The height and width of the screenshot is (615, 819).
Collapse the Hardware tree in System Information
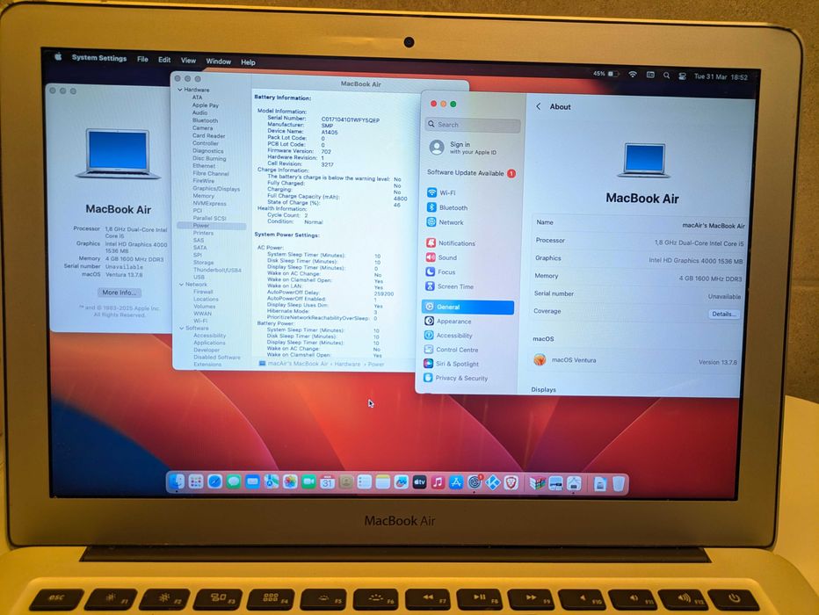[179, 90]
